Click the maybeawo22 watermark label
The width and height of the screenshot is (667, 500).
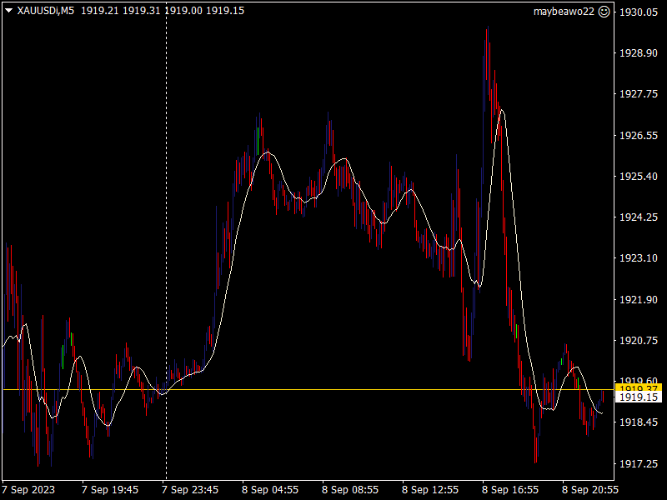567,12
